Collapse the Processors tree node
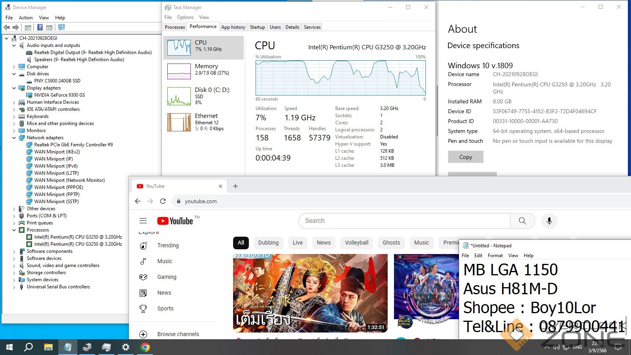 (x=14, y=230)
